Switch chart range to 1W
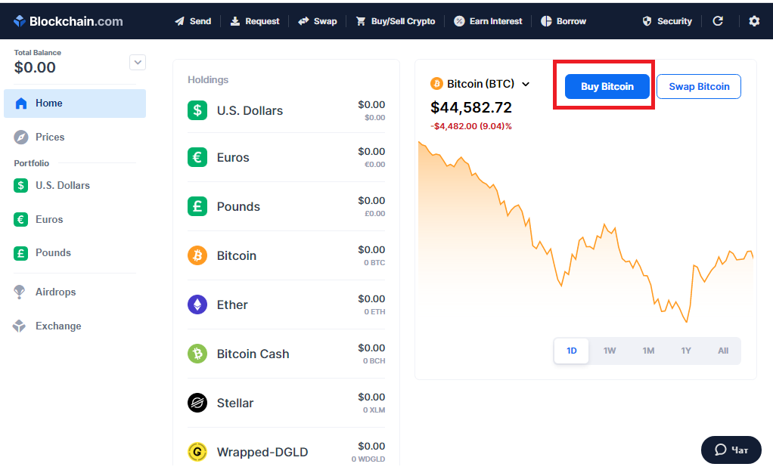Image resolution: width=773 pixels, height=473 pixels. (610, 351)
